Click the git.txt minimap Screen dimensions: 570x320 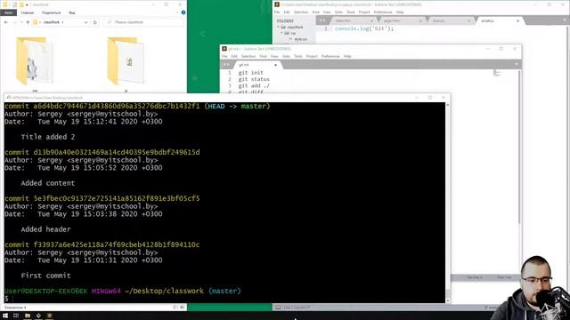tap(497, 73)
